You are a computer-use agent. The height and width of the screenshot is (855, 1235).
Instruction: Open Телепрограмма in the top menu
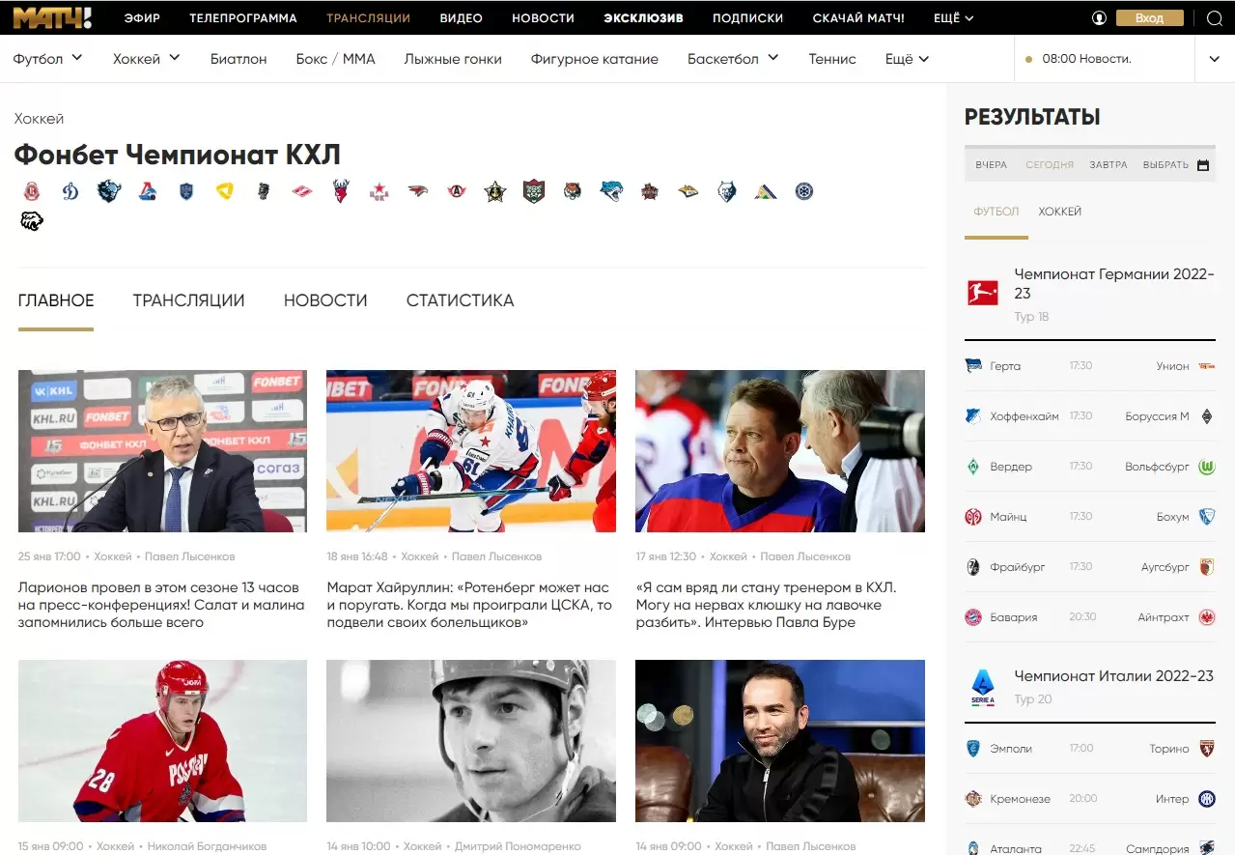pos(243,18)
